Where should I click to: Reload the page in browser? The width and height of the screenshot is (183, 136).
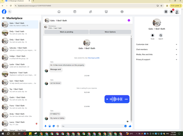point(11,5)
